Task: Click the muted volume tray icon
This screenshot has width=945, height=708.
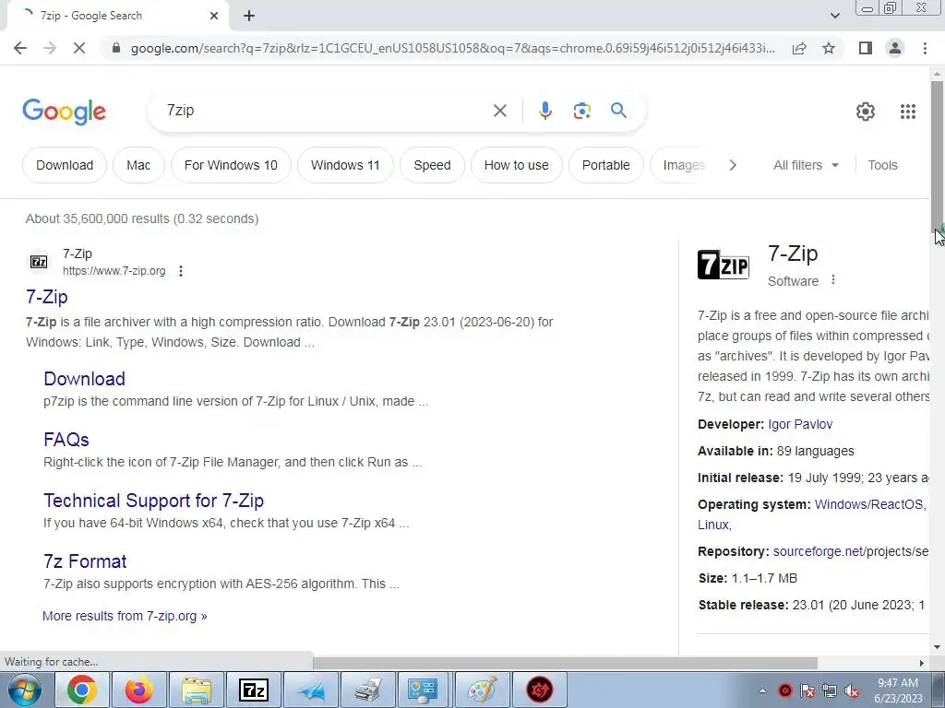Action: coord(852,690)
